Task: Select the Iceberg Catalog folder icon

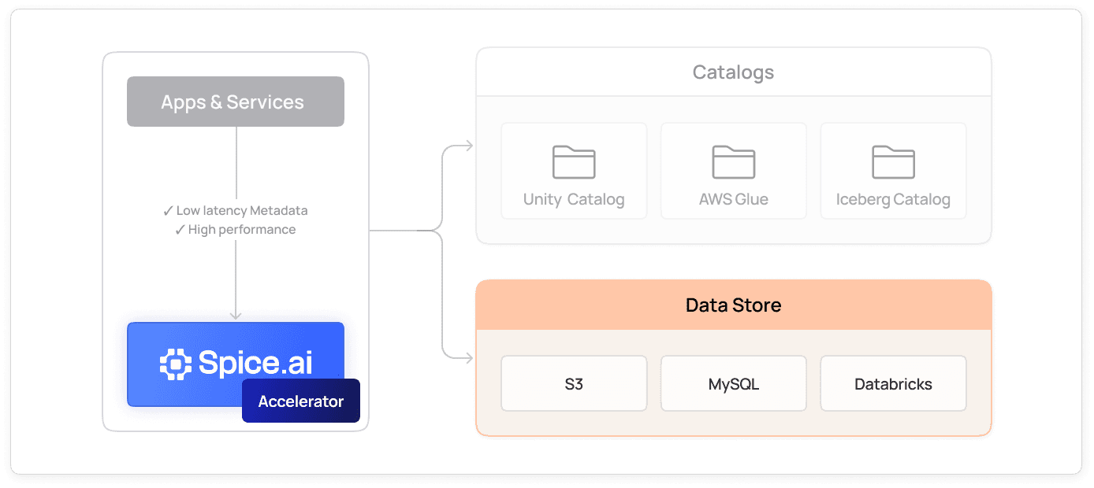Action: click(x=893, y=161)
